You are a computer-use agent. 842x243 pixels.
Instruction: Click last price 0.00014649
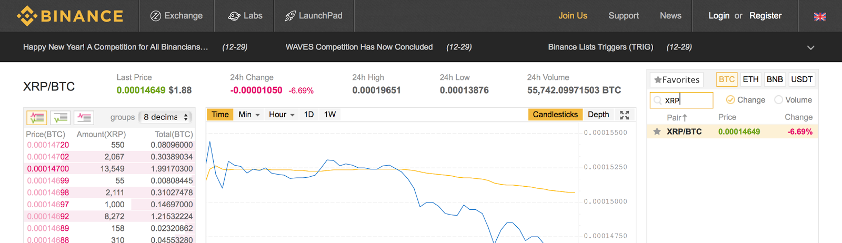(141, 90)
